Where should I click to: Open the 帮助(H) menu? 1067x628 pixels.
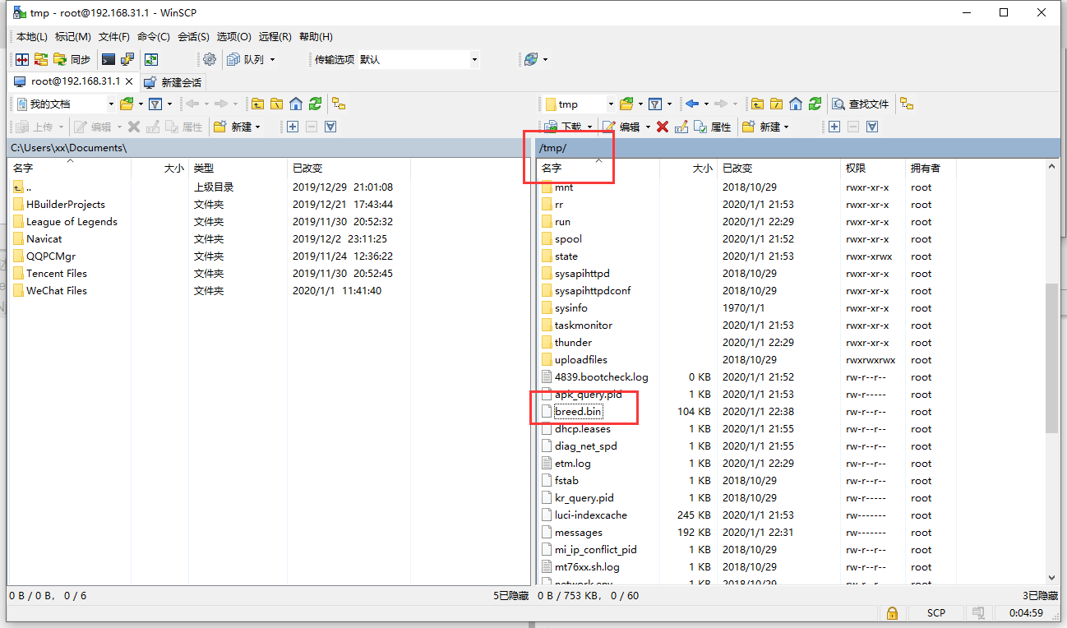point(316,36)
